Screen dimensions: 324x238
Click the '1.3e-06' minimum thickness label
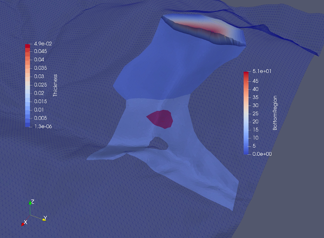43,126
